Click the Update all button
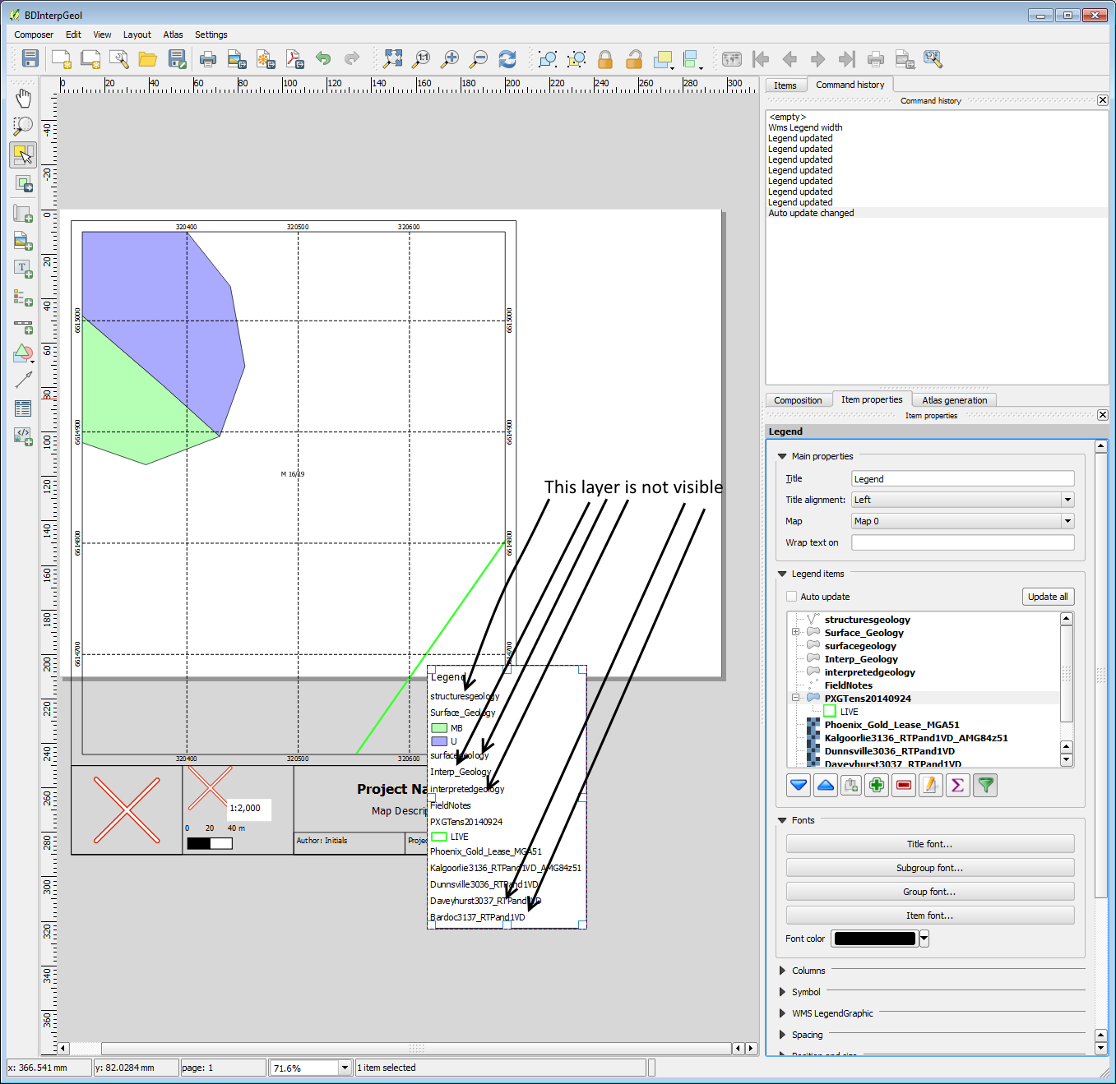1116x1084 pixels. click(x=1047, y=597)
